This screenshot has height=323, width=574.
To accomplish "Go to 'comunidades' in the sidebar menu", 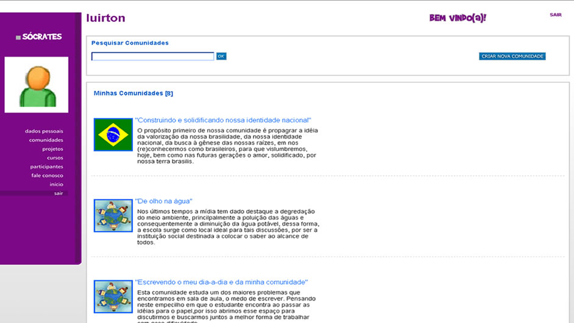I will pyautogui.click(x=46, y=140).
